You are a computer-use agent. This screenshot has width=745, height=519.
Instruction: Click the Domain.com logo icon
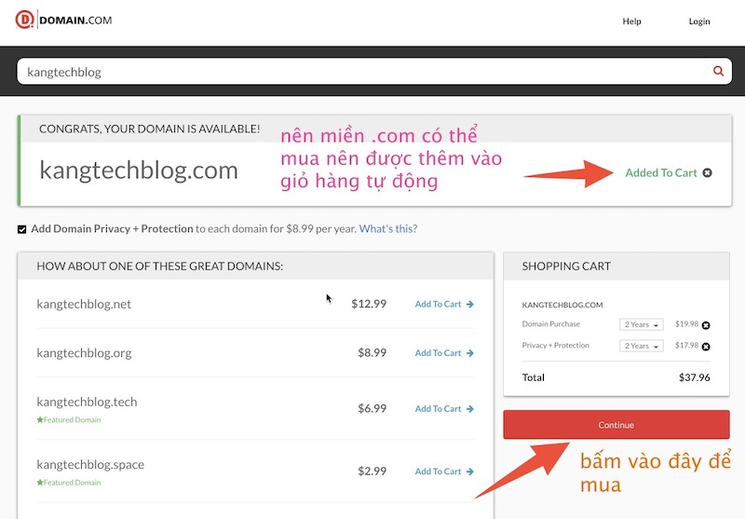(x=24, y=20)
